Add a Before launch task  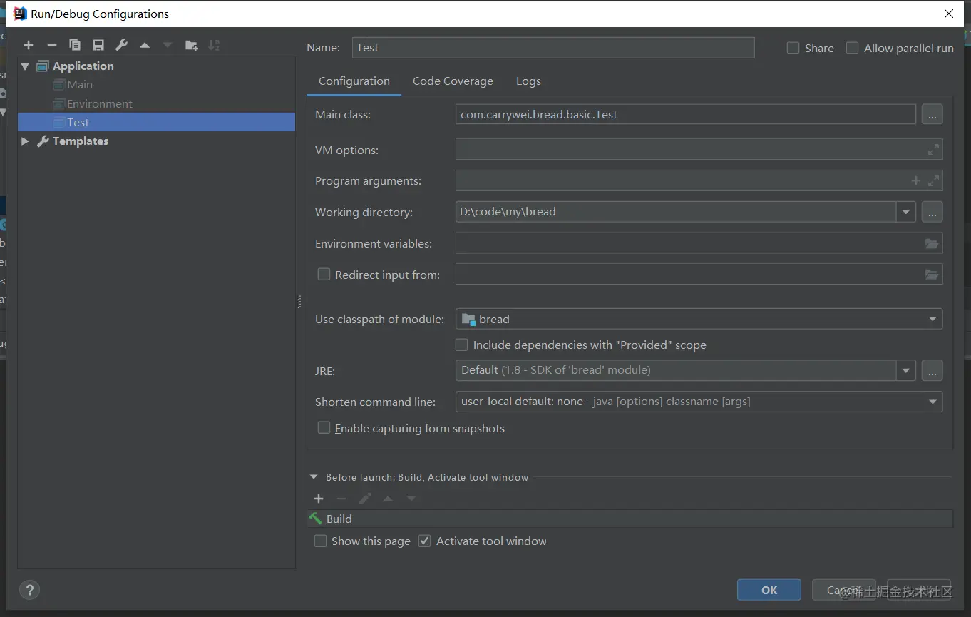pyautogui.click(x=319, y=499)
